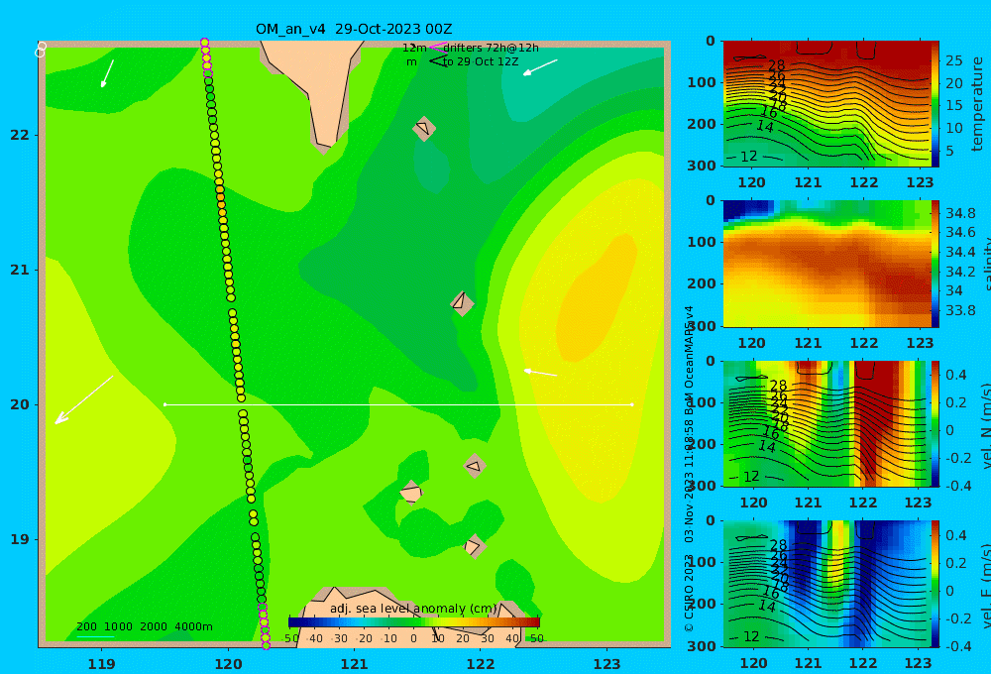Click the '200 1000 2000 4000m' depth legend
The image size is (991, 674).
(145, 626)
